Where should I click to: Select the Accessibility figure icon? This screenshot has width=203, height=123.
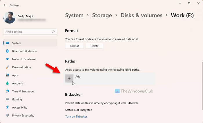8,107
